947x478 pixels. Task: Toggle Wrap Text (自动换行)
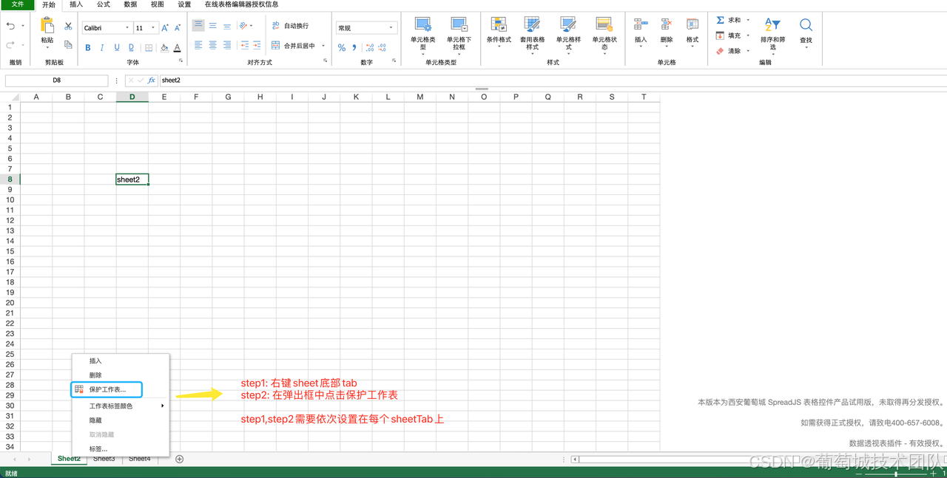click(x=290, y=26)
